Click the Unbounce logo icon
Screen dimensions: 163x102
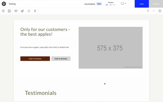(4, 4)
